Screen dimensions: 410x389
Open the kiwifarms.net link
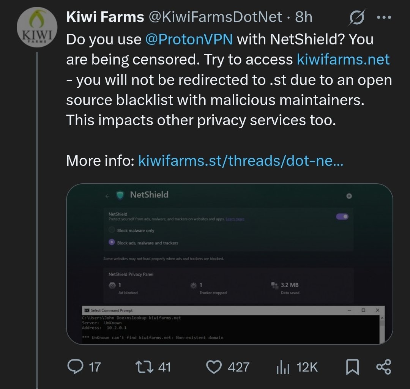(x=343, y=60)
